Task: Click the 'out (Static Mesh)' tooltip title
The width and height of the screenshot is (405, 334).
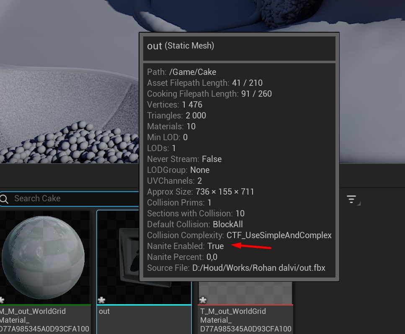Action: [x=181, y=46]
